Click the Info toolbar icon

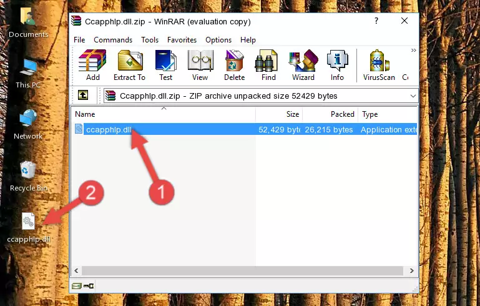pyautogui.click(x=337, y=65)
